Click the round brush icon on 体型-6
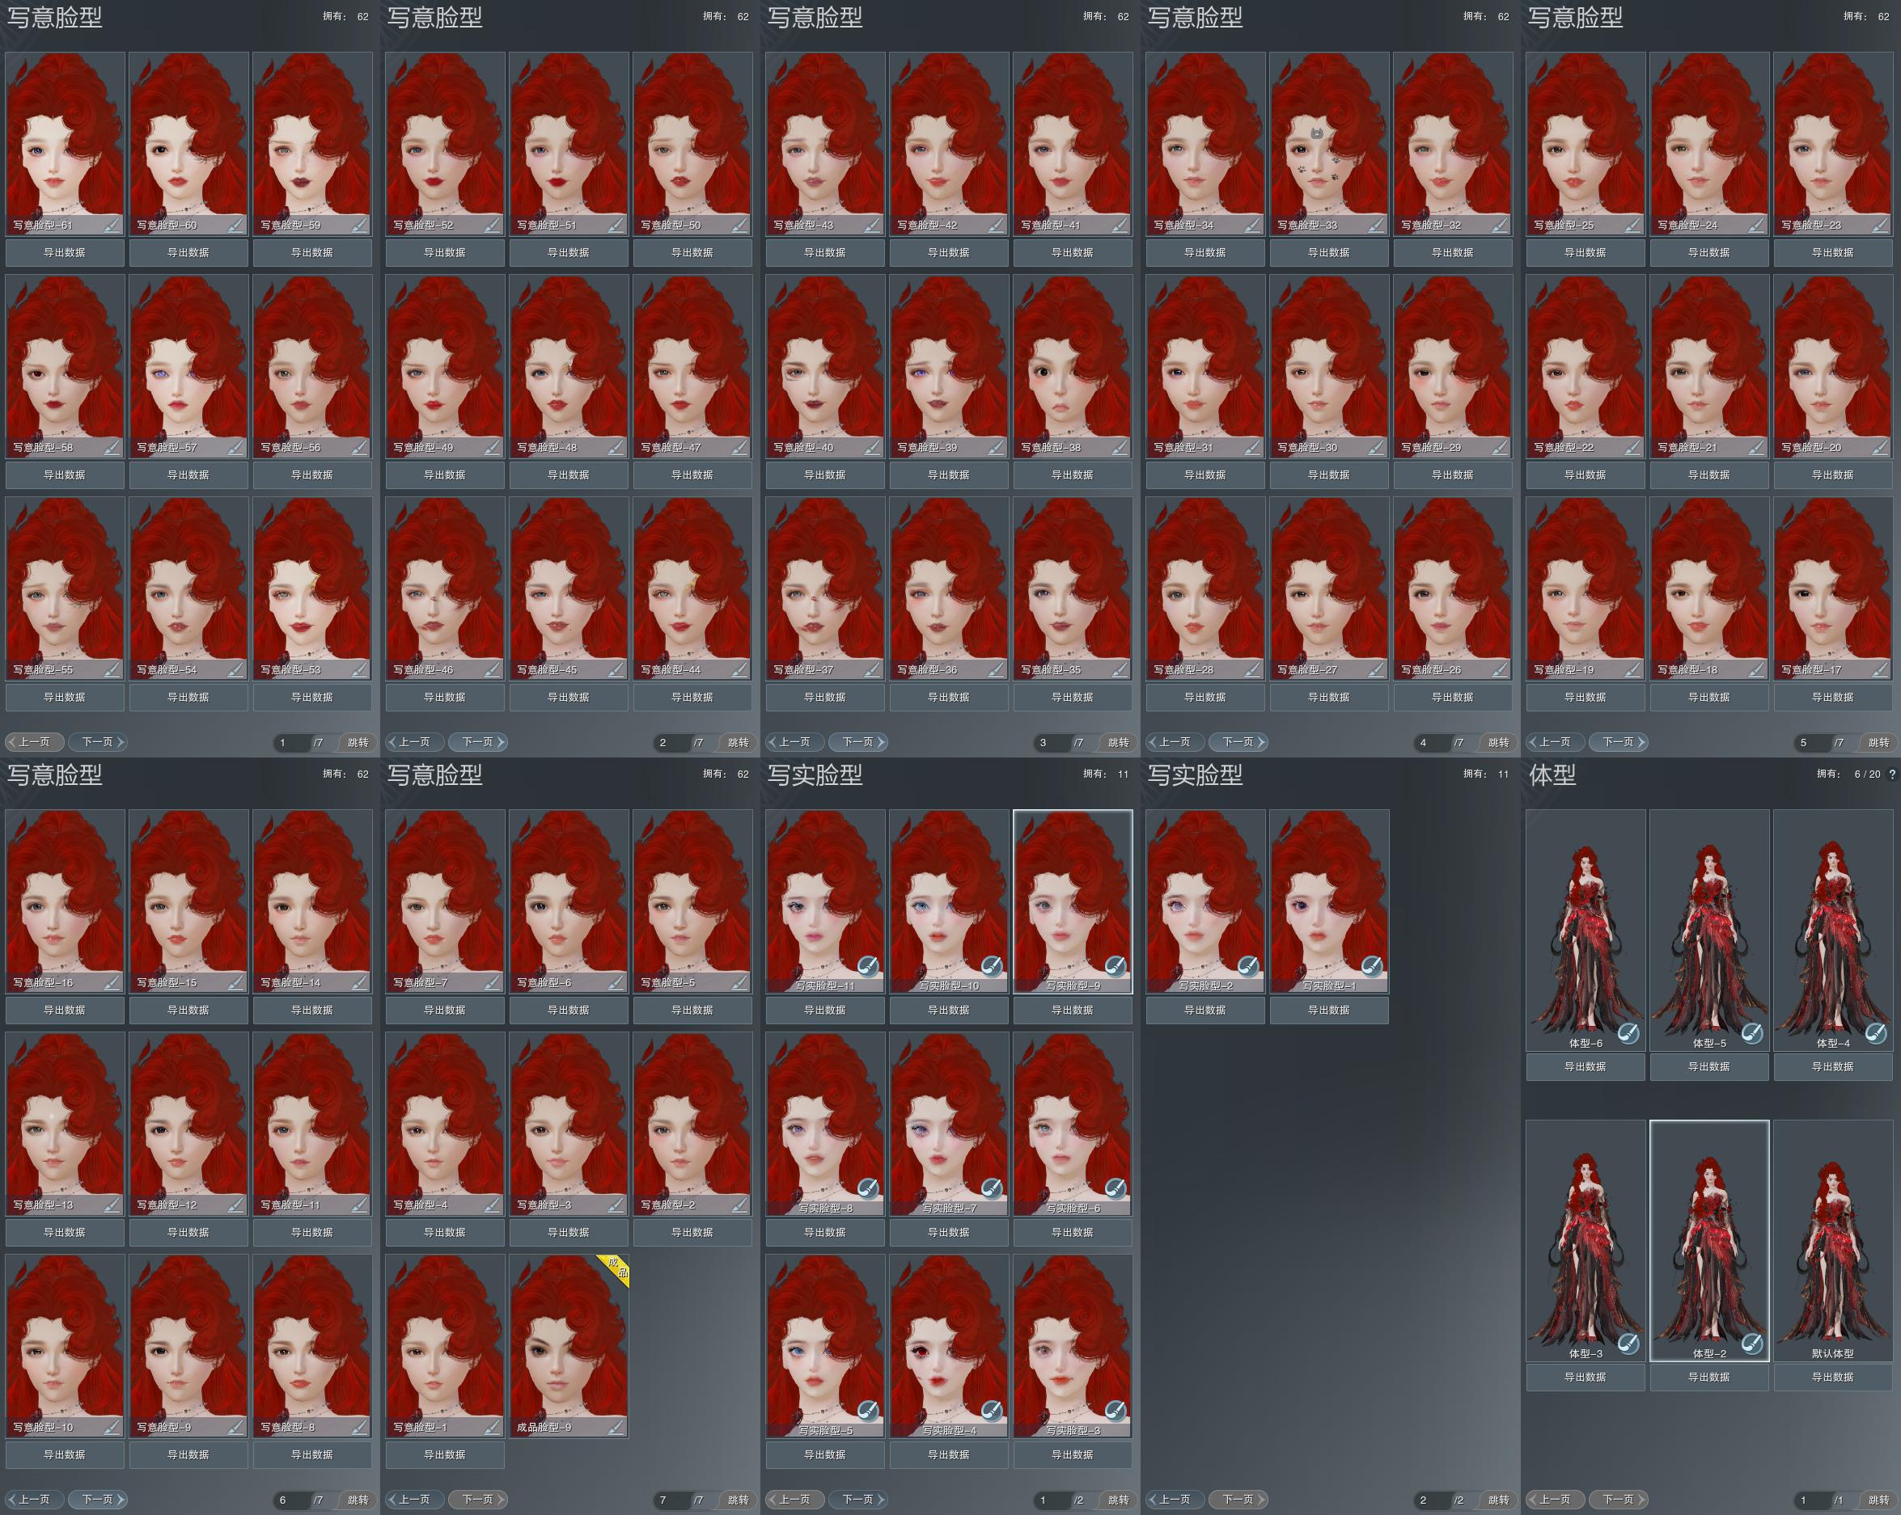This screenshot has width=1901, height=1515. click(x=1628, y=1034)
